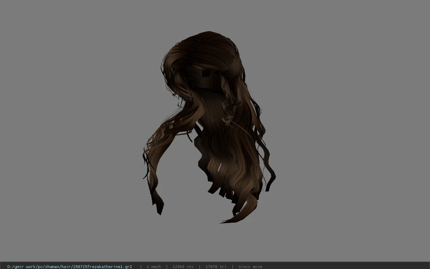Click the "1 mesh" status entry

154,267
